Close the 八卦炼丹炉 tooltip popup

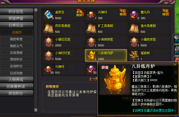tap(175, 65)
